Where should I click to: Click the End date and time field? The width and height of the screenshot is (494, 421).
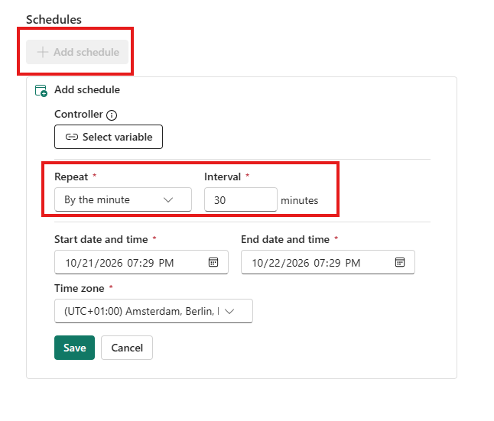(328, 262)
